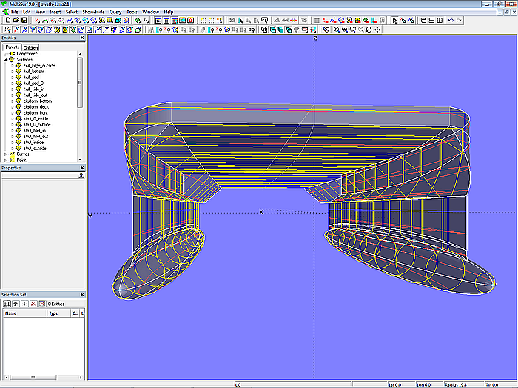Select the platform_deck surface entry
Image resolution: width=518 pixels, height=388 pixels.
point(36,106)
